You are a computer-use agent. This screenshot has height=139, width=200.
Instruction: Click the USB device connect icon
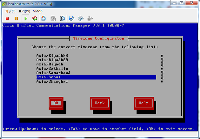click(x=90, y=19)
